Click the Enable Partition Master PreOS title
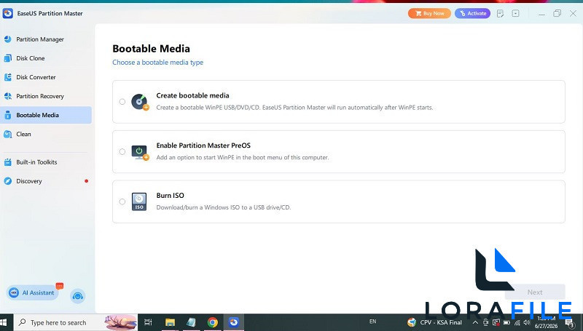Viewport: 583px width, 331px height. [203, 145]
